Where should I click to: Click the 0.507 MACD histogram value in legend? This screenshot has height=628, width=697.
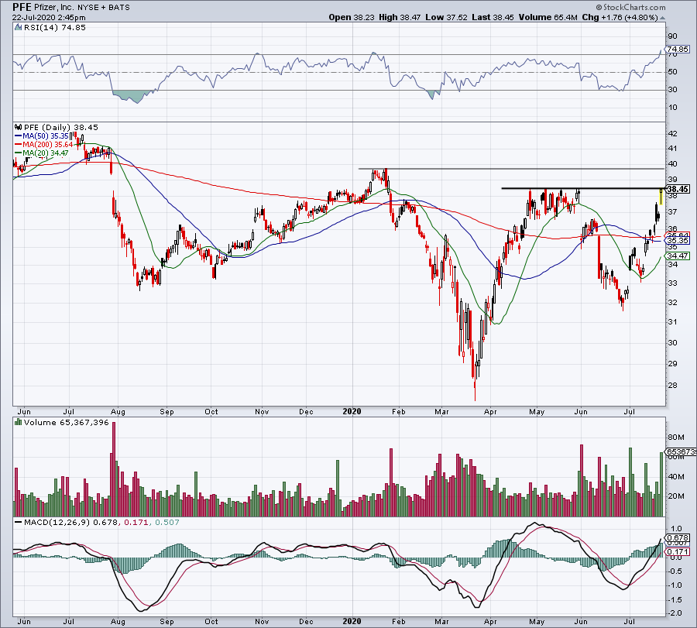[167, 522]
